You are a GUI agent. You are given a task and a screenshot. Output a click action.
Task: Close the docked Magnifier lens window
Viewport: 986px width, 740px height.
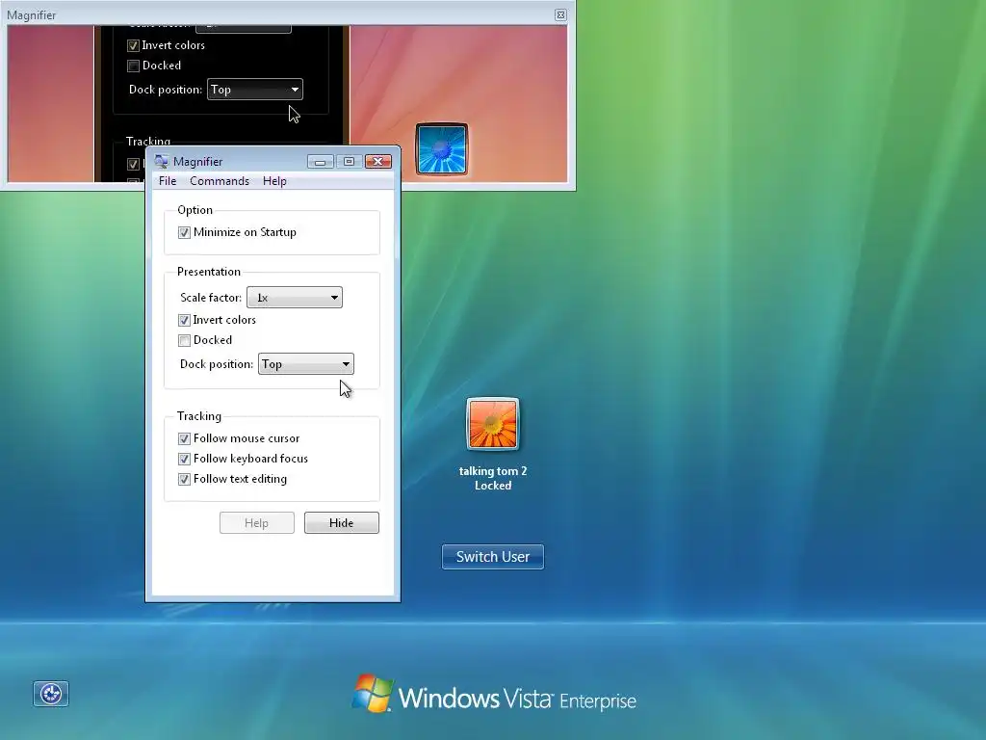(560, 14)
